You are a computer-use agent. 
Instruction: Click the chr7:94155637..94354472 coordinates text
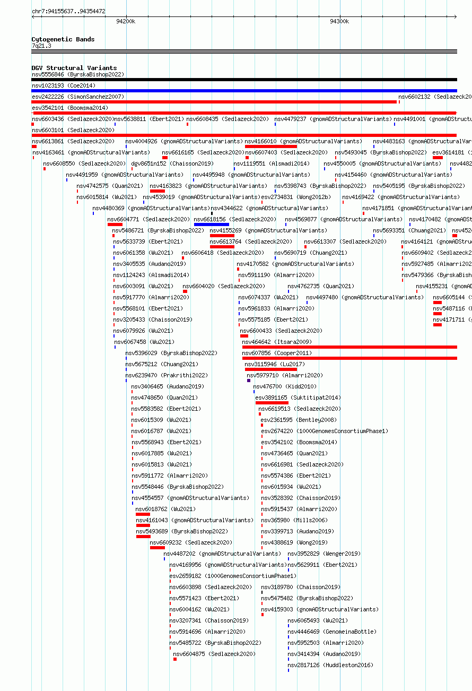coord(68,11)
